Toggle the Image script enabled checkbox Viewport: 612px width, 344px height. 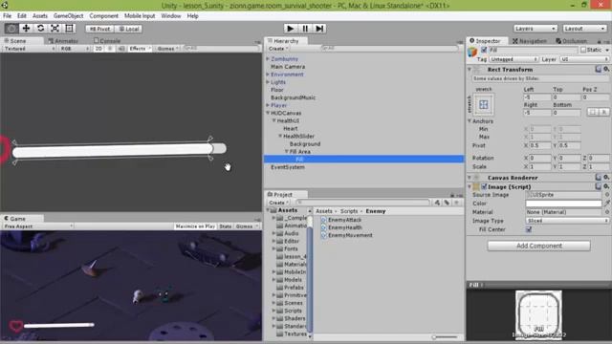coord(484,187)
